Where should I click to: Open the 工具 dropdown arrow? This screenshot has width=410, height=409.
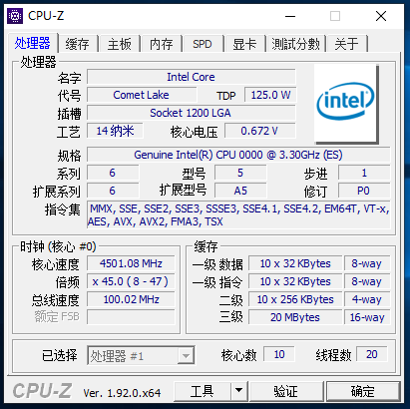pyautogui.click(x=238, y=390)
